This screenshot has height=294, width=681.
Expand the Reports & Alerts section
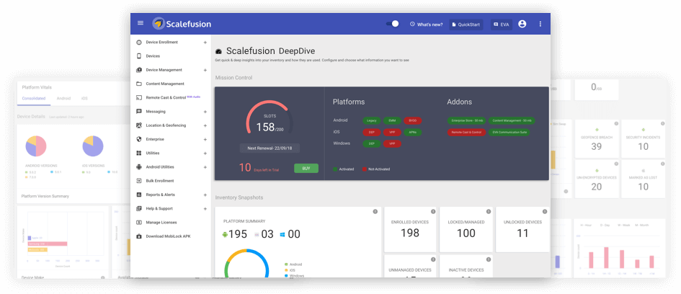click(205, 195)
